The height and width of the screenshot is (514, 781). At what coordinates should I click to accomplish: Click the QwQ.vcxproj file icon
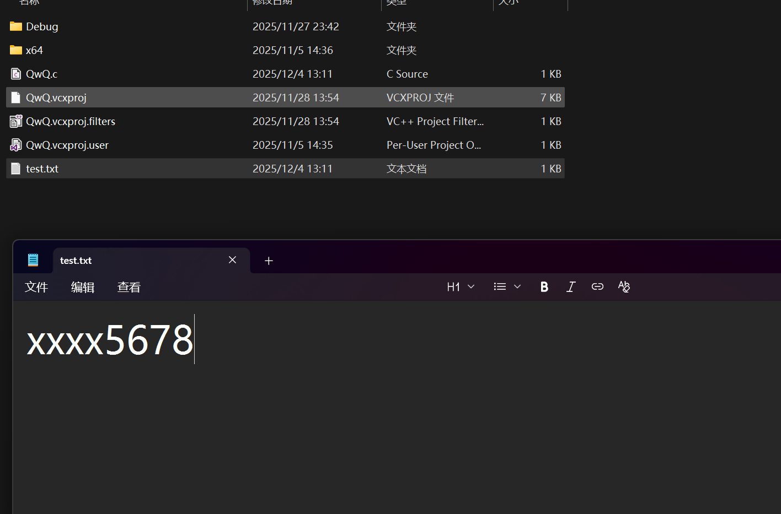[x=16, y=98]
